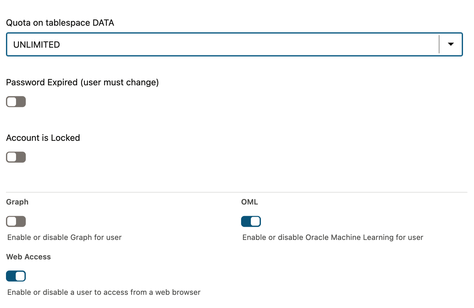Enable the Account is Locked switch
This screenshot has width=474, height=308.
click(16, 157)
